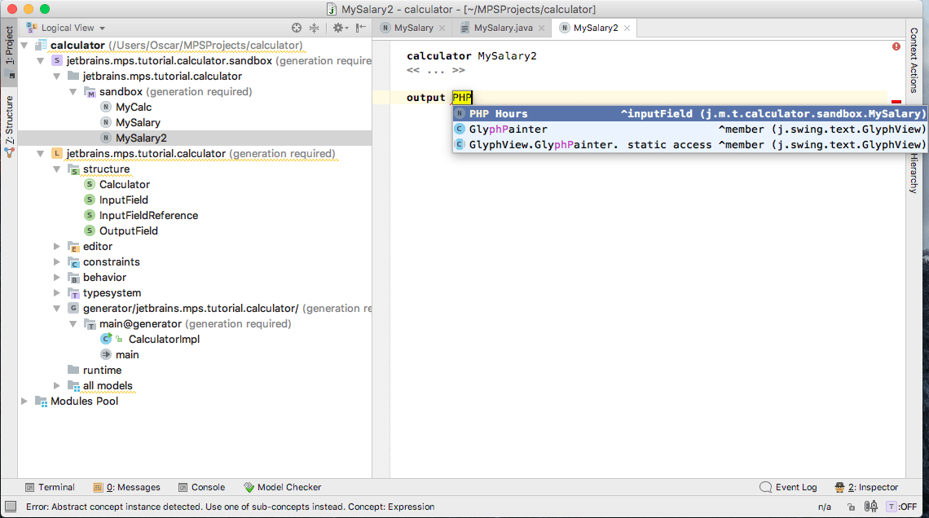Open project view settings gear
This screenshot has height=518, width=929.
pos(338,28)
